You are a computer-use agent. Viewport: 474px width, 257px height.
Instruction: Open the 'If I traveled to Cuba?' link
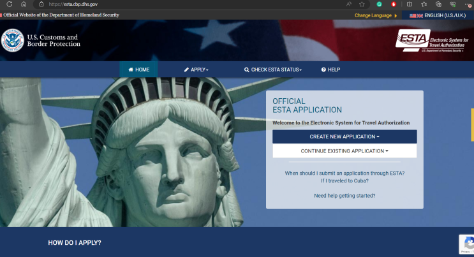pyautogui.click(x=344, y=181)
